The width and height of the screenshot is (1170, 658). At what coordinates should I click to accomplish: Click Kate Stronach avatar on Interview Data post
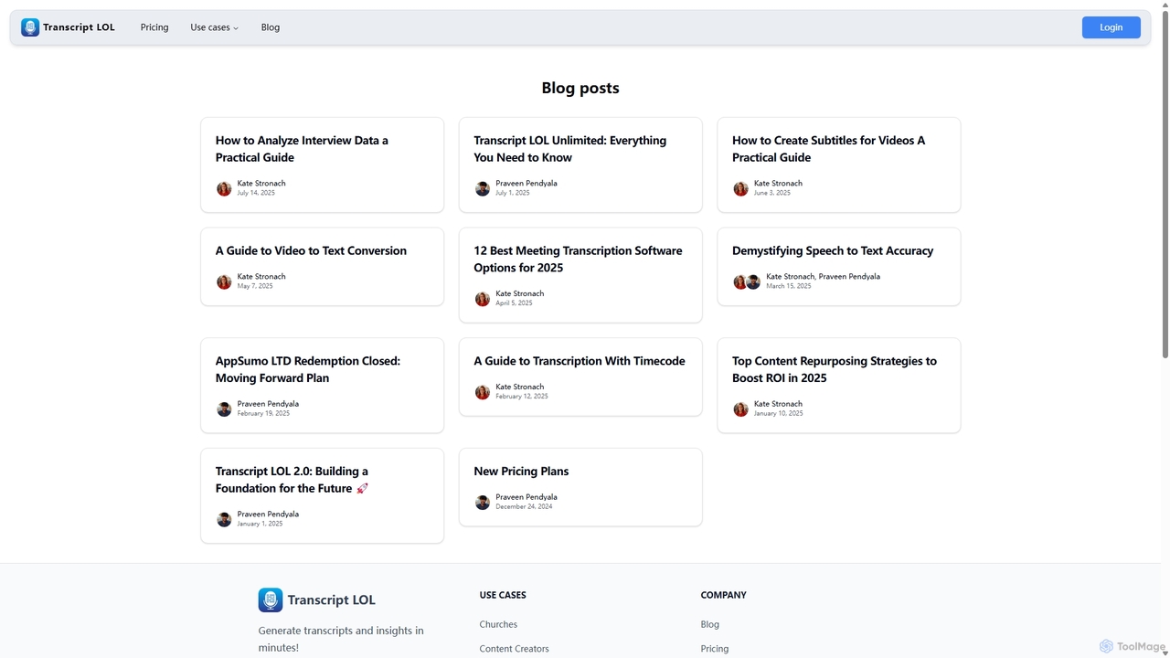pyautogui.click(x=224, y=189)
